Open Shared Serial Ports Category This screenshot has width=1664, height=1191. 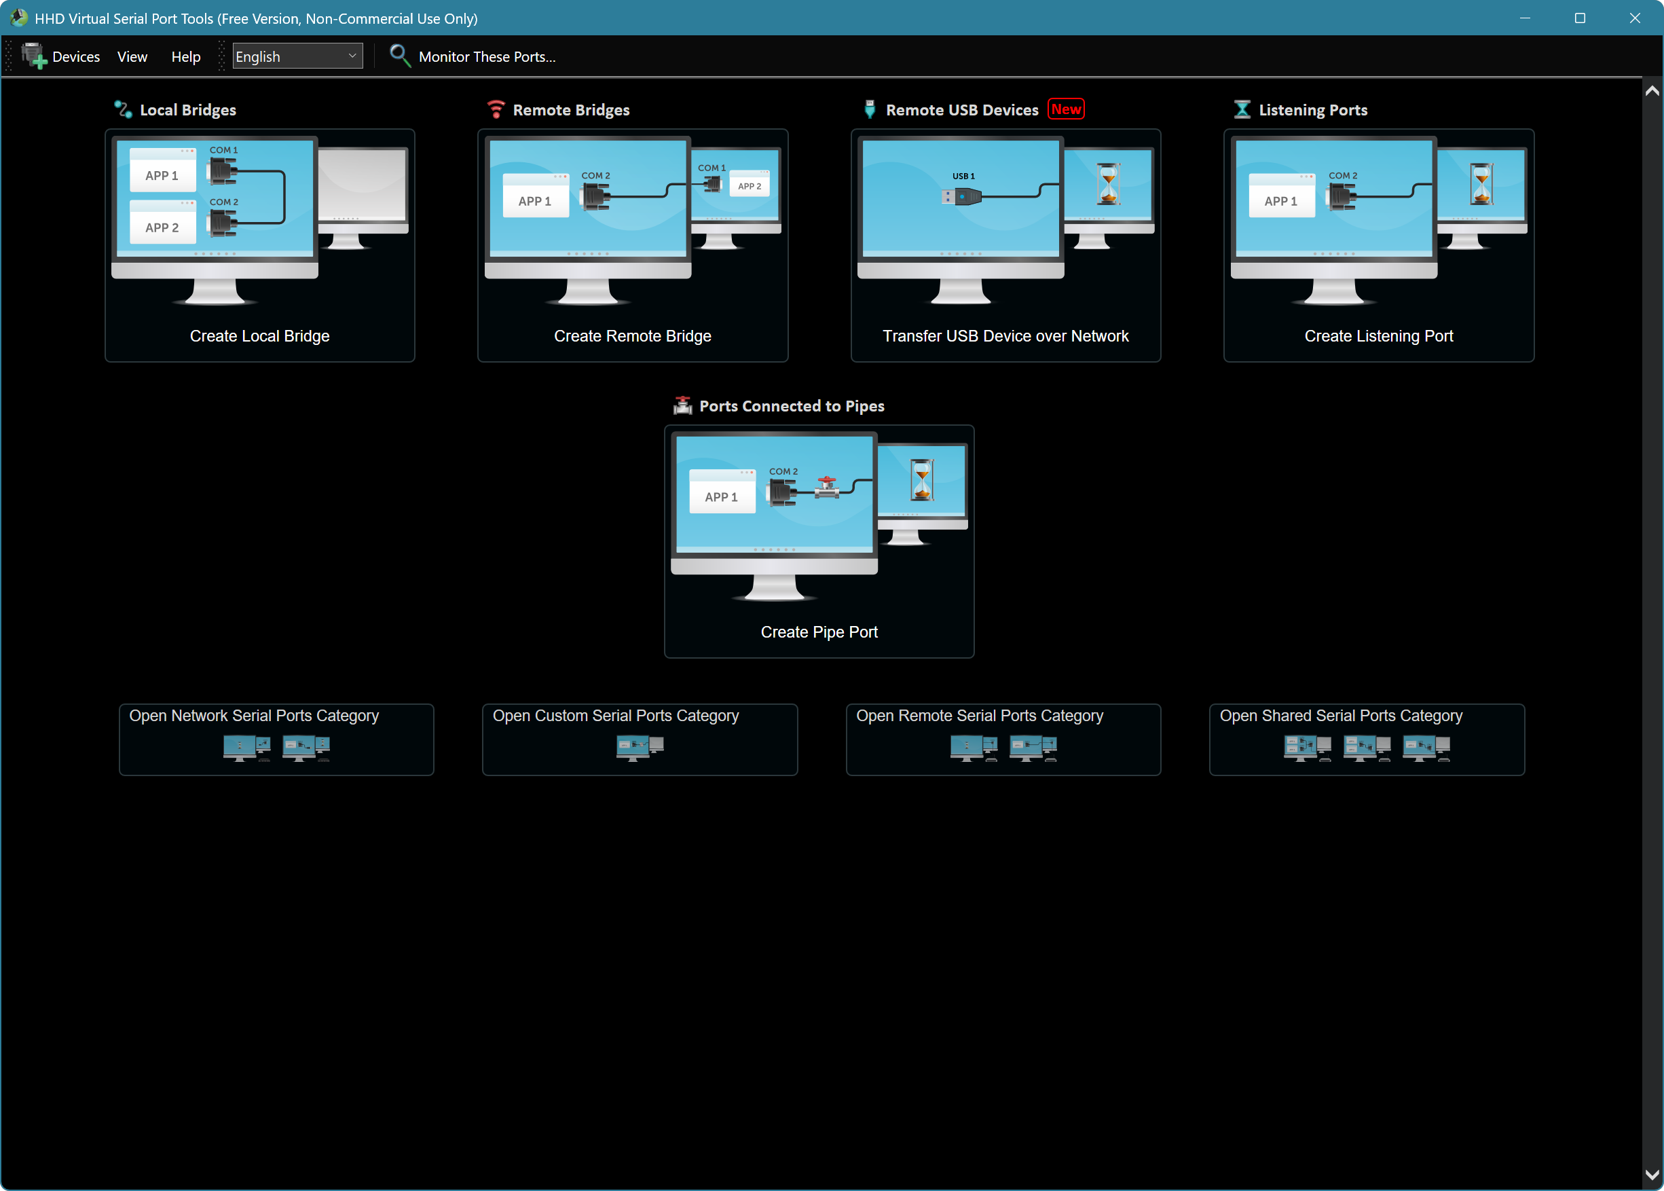tap(1367, 739)
